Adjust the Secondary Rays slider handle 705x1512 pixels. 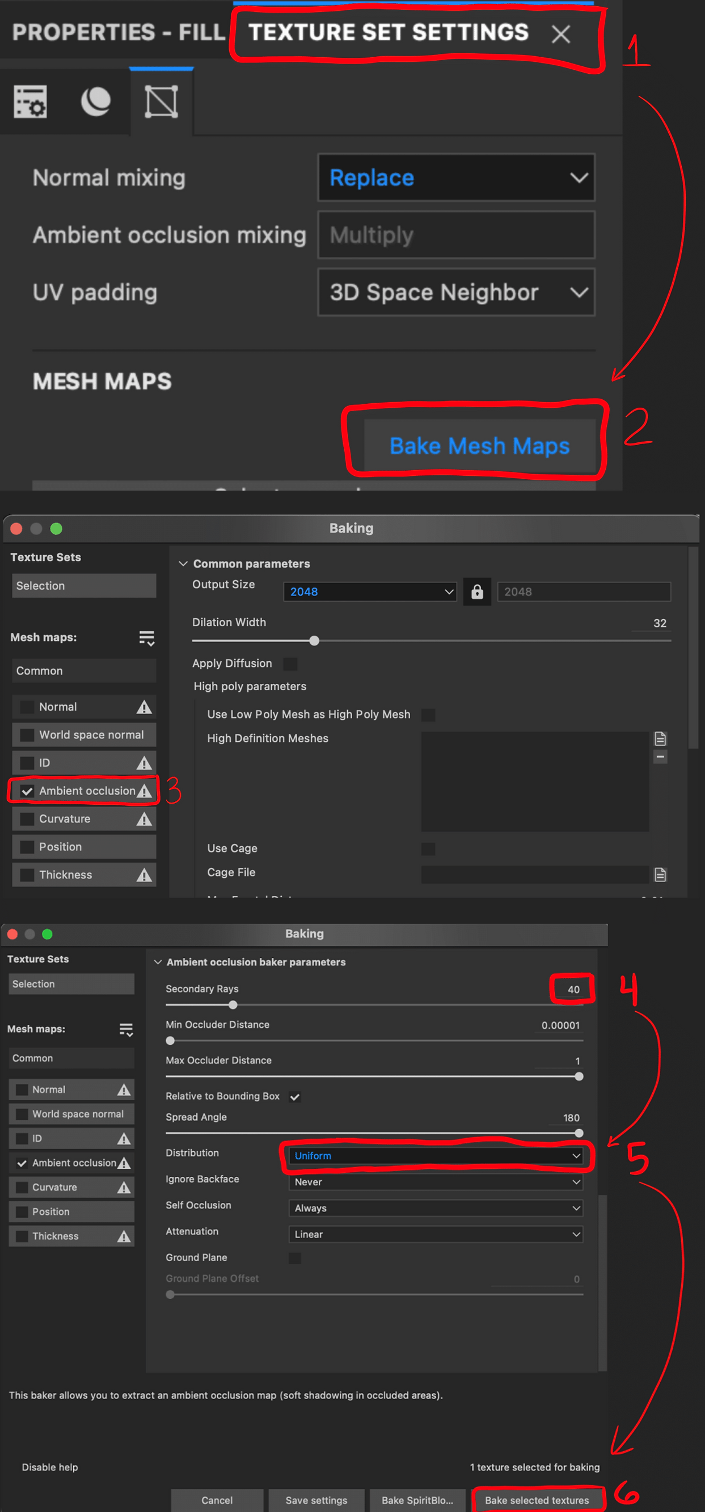tap(233, 1005)
